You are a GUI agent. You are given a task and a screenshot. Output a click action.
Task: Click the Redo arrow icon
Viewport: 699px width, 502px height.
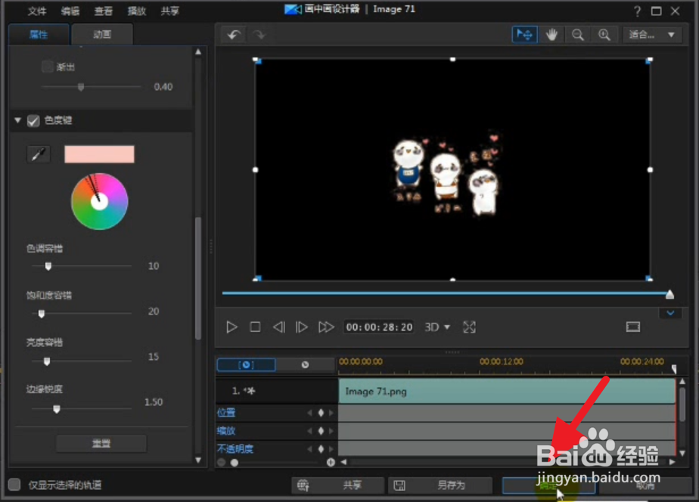point(259,34)
